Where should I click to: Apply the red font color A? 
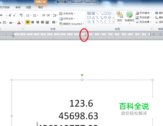click(19, 23)
